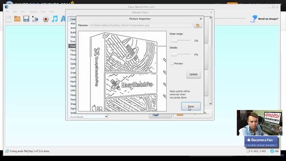Click the Noise range 2% value
Image resolution: width=286 pixels, height=161 pixels.
196,41
